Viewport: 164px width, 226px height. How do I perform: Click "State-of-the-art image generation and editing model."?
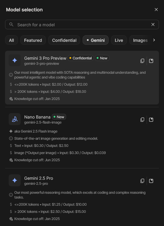[56, 139]
